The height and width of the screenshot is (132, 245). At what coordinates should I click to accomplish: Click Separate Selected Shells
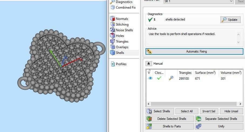point(219,119)
